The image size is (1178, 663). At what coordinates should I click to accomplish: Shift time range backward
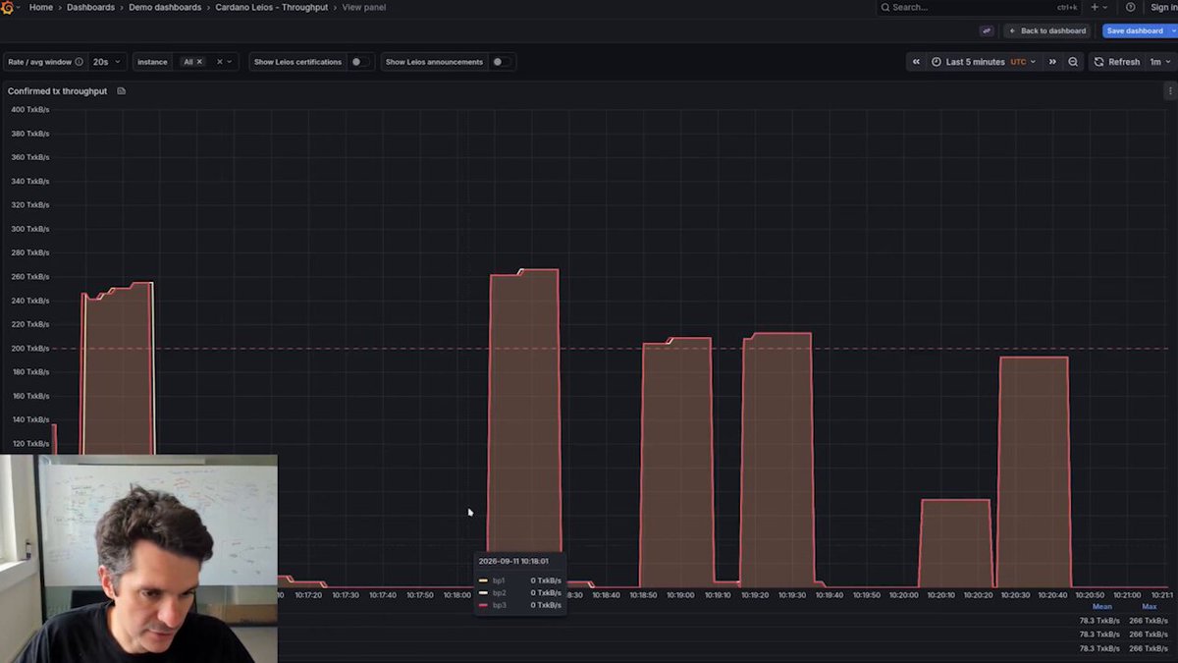[916, 62]
